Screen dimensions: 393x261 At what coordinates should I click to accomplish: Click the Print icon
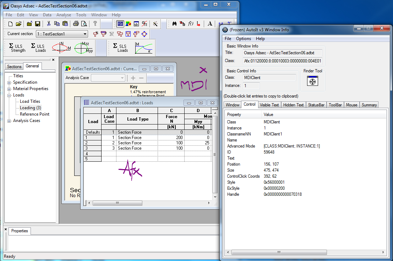pos(76,24)
